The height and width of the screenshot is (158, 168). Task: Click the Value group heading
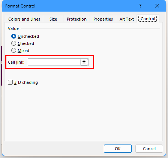[x=13, y=28]
